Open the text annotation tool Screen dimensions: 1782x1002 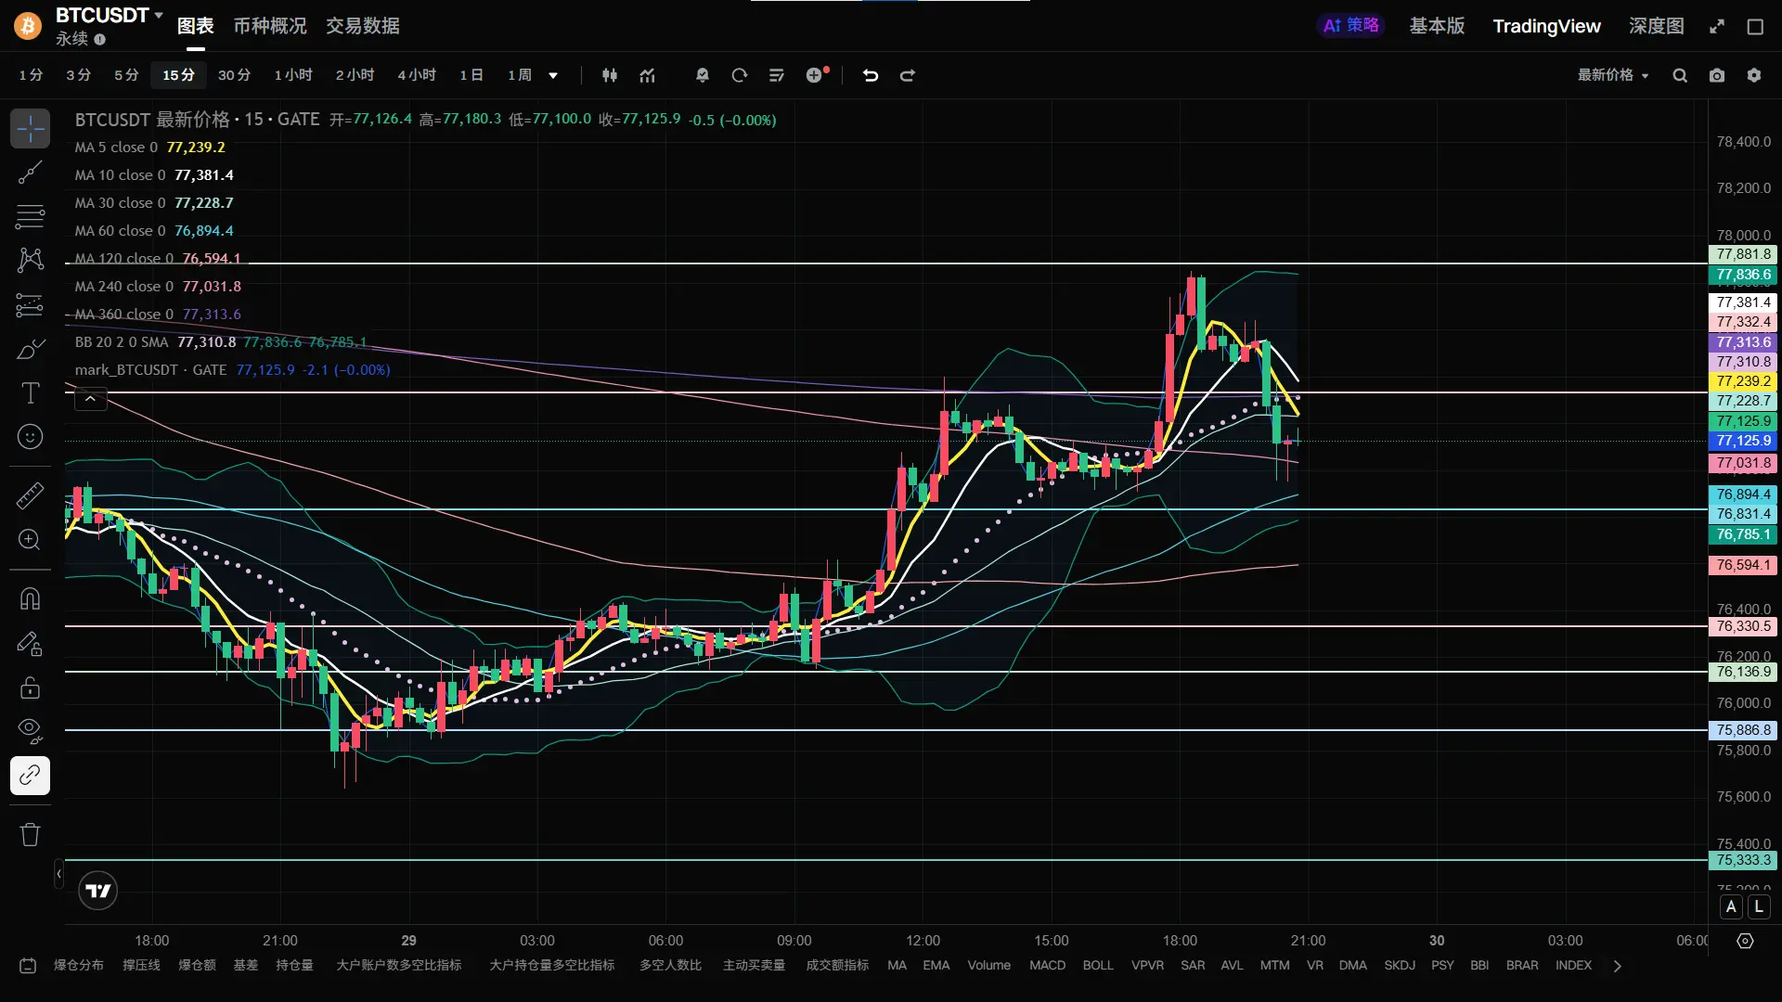coord(30,393)
